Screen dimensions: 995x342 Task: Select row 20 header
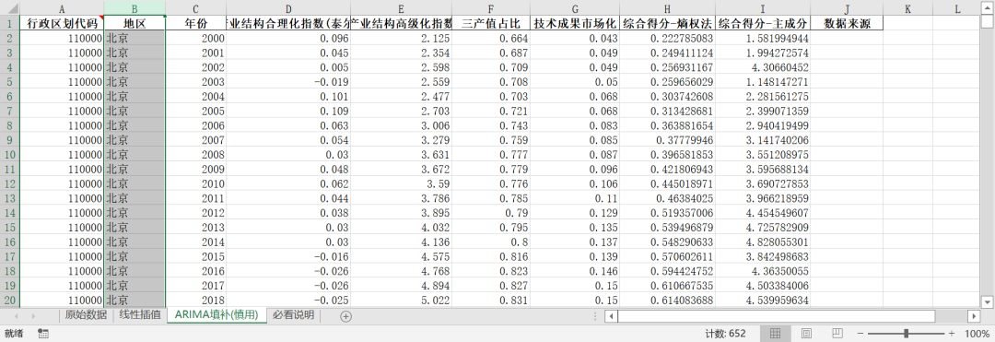coord(10,301)
